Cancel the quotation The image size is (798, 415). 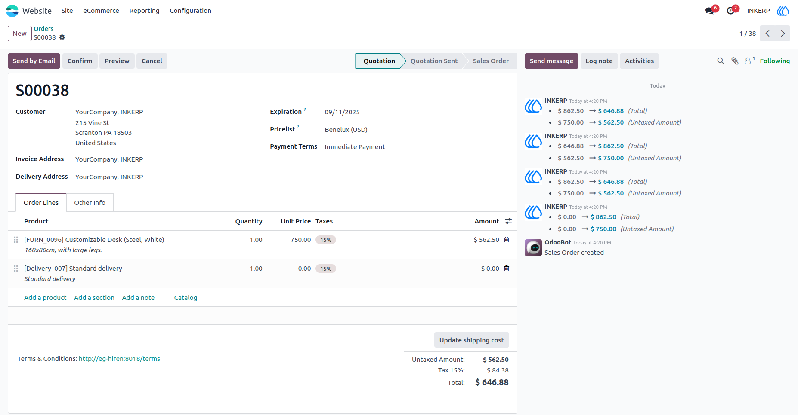[x=152, y=61]
